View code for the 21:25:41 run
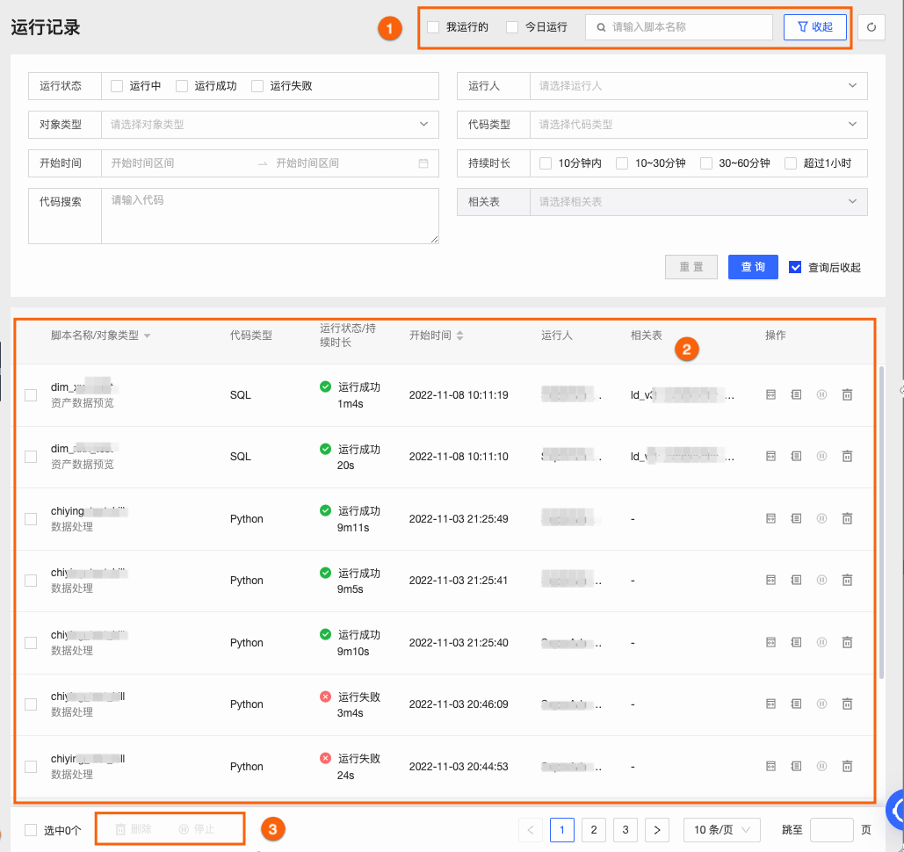This screenshot has height=852, width=904. (770, 581)
